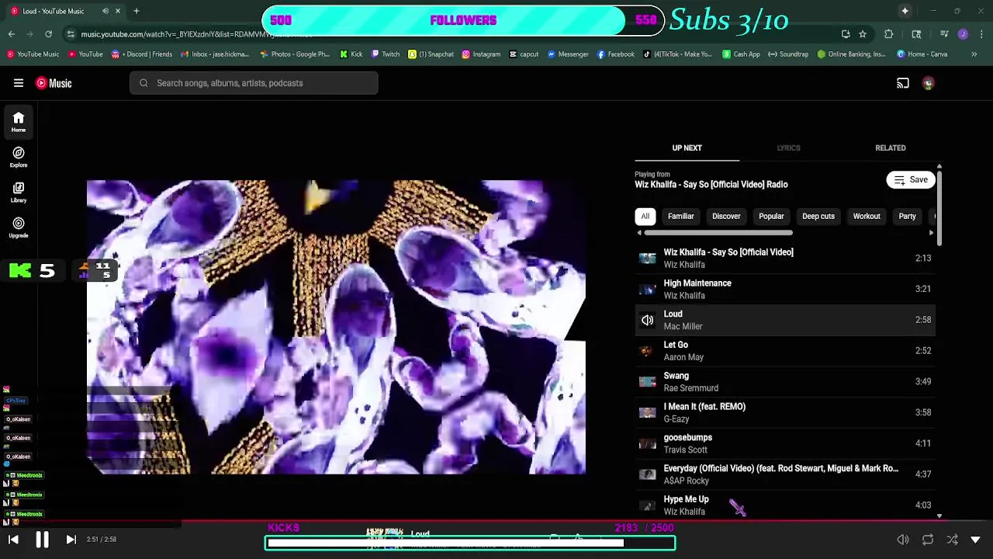Select the Party filter chip
Screen dimensions: 993x559
coord(907,217)
